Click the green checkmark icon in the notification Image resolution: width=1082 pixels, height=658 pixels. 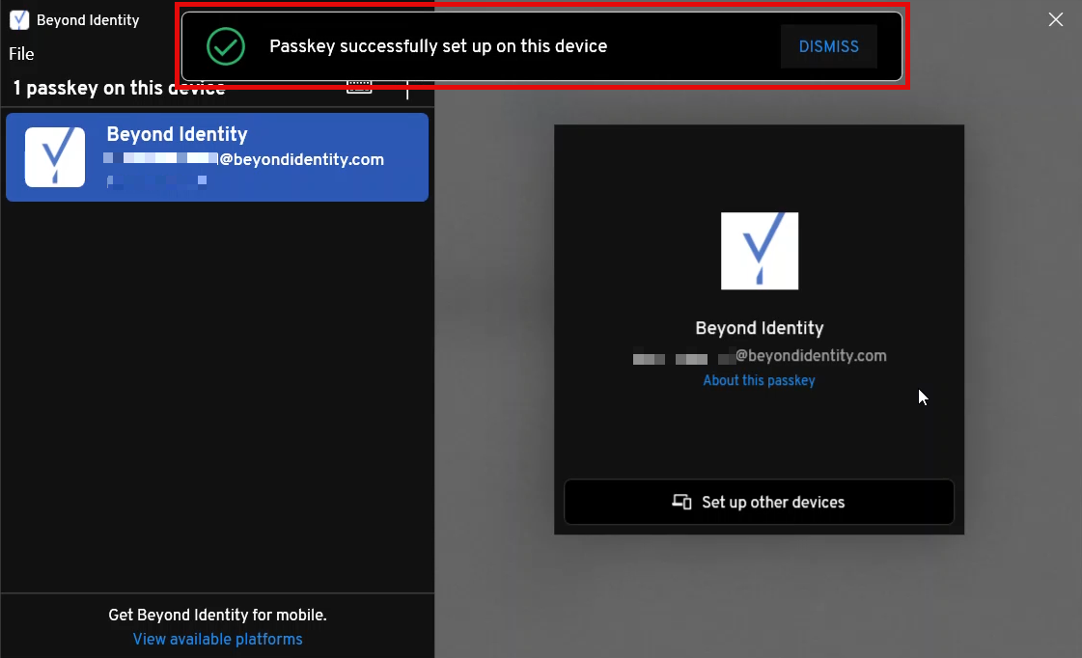tap(226, 46)
